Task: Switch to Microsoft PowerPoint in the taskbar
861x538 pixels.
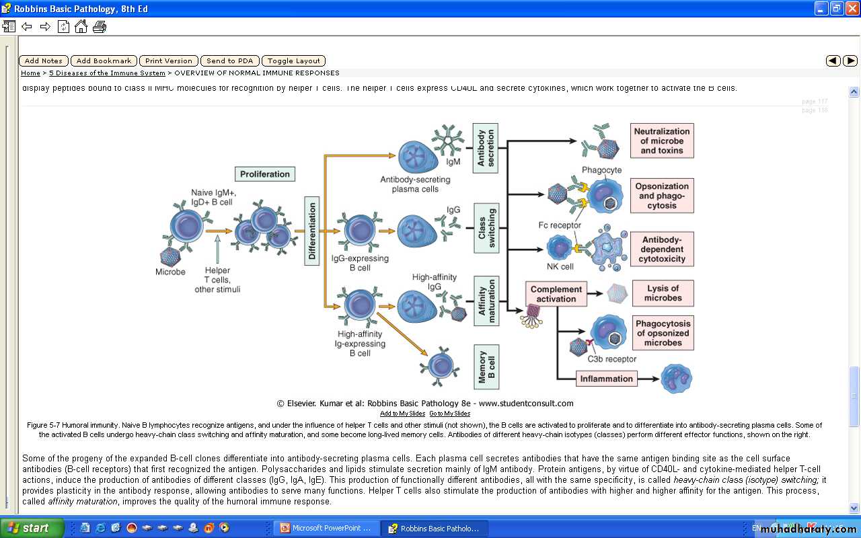Action: (326, 529)
